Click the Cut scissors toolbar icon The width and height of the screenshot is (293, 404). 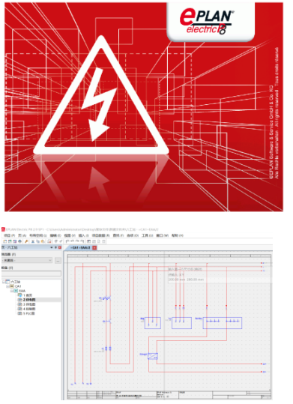[x=33, y=241]
